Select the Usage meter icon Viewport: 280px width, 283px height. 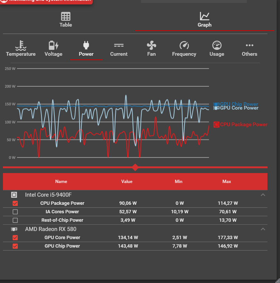[217, 45]
